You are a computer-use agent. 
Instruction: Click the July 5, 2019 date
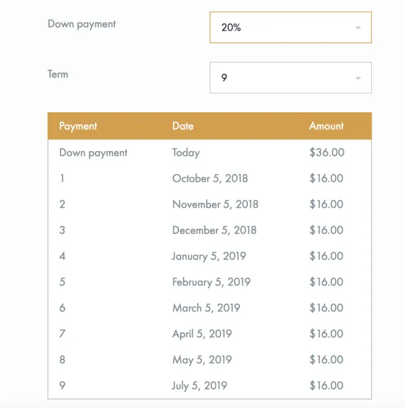[x=199, y=386]
